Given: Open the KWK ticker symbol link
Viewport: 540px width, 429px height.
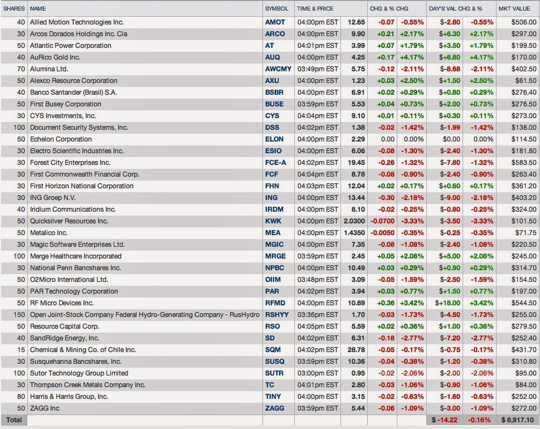Looking at the screenshot, I should coord(273,221).
